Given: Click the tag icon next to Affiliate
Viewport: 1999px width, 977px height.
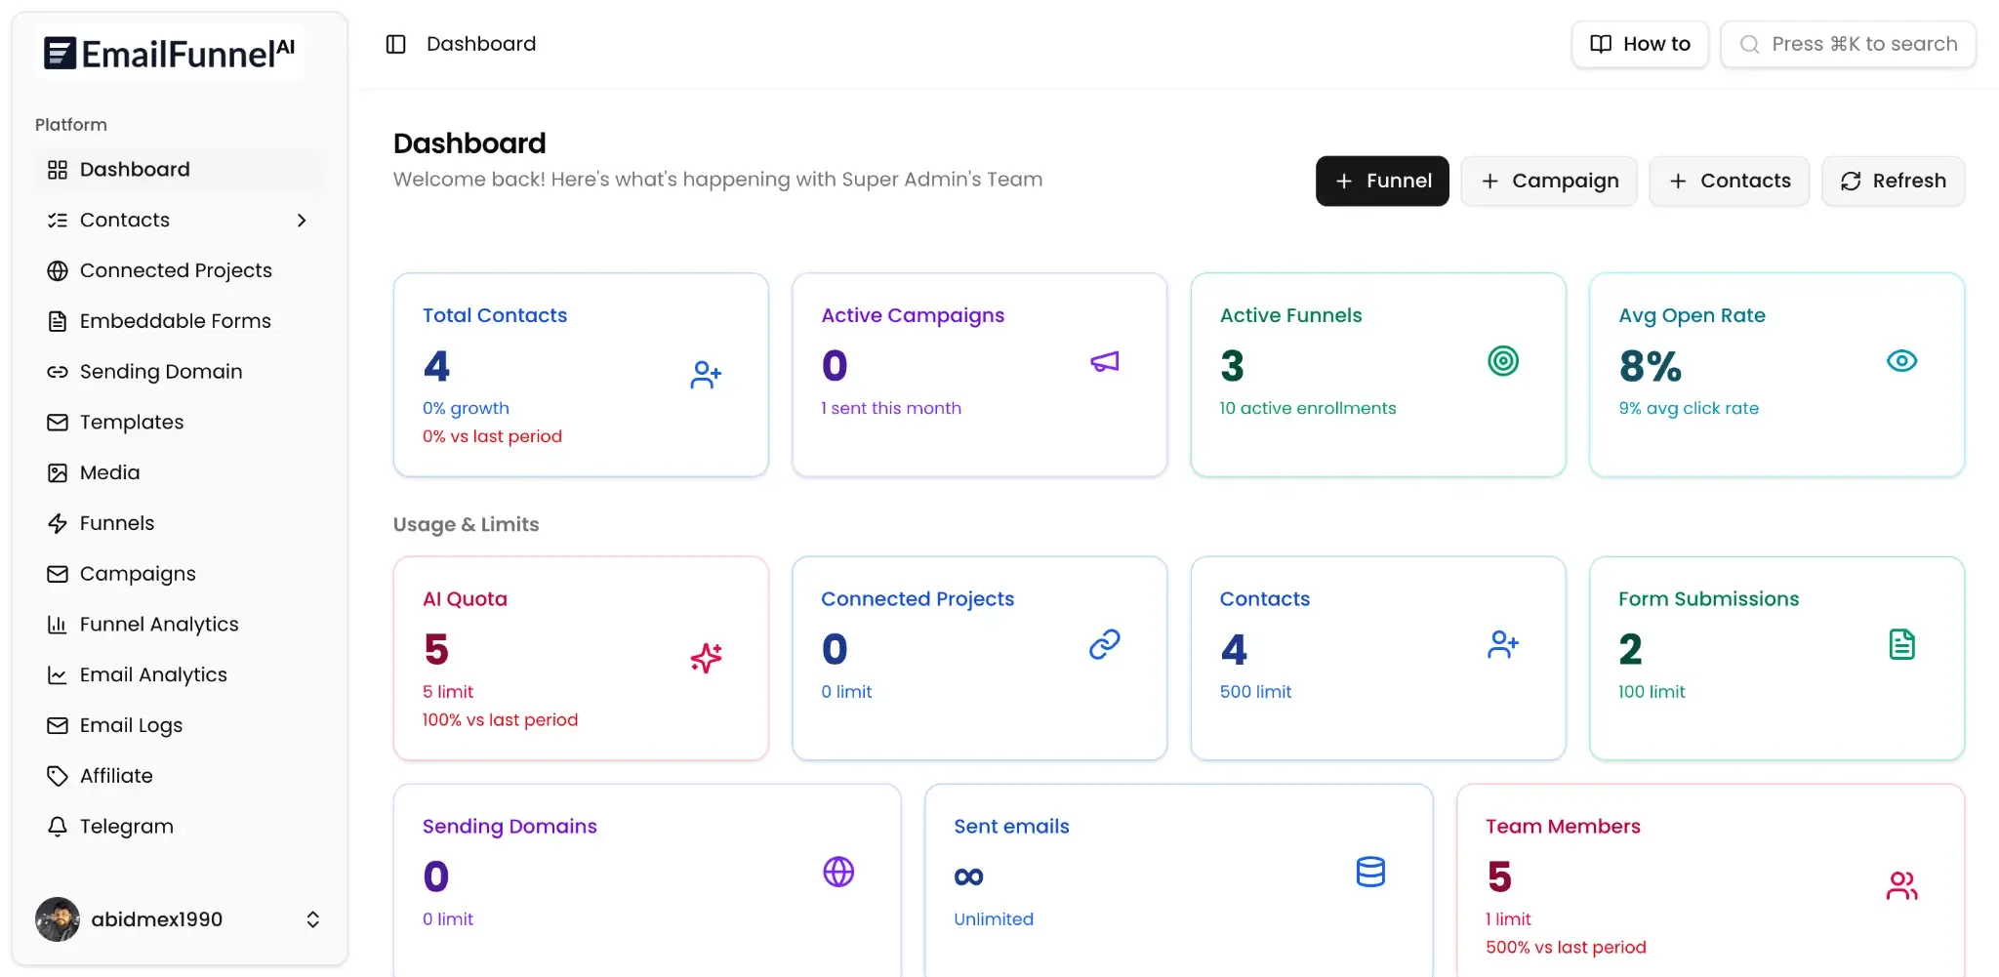Looking at the screenshot, I should click(58, 776).
